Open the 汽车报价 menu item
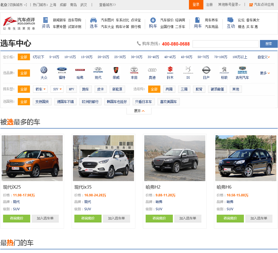Viewport: 278px width, 253px height. coord(167,20)
